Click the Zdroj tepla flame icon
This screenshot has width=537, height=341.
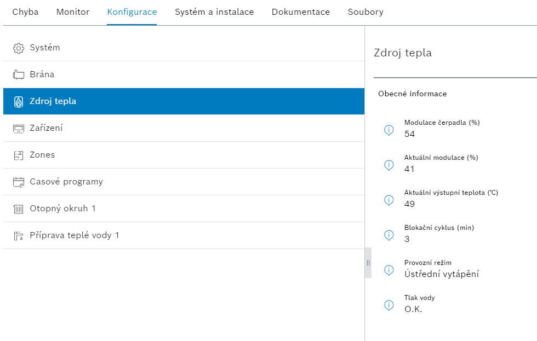(19, 102)
